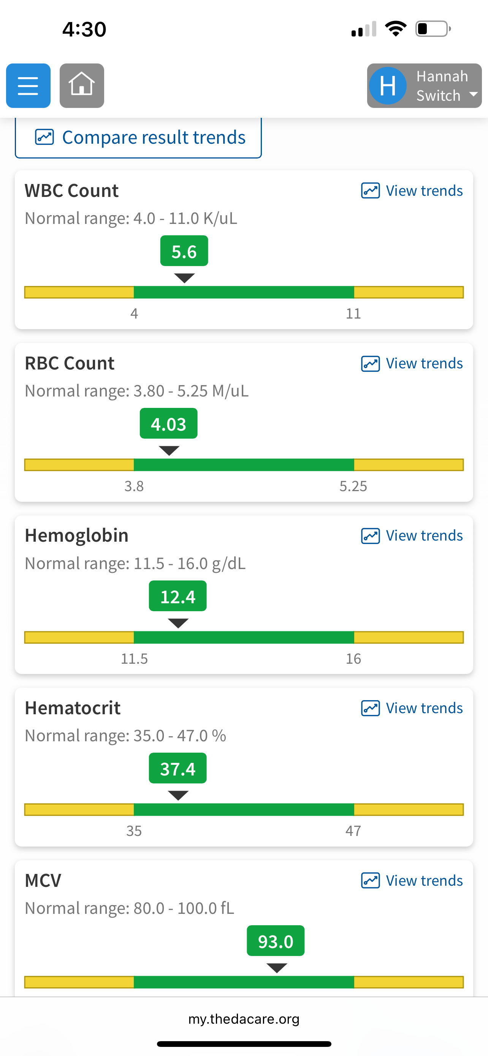Tap the my.thedacare.org address bar
The height and width of the screenshot is (1056, 488).
click(244, 1019)
